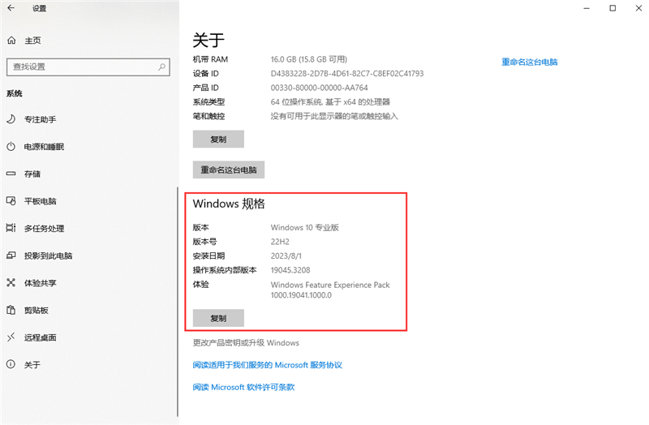Focus the 查找设置 search box

click(88, 67)
